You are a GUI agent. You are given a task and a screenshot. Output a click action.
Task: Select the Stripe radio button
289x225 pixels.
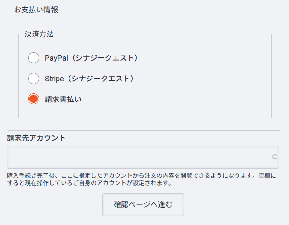pos(34,79)
